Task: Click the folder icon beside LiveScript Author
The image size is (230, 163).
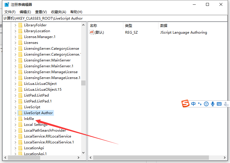Action: pyautogui.click(x=20, y=113)
